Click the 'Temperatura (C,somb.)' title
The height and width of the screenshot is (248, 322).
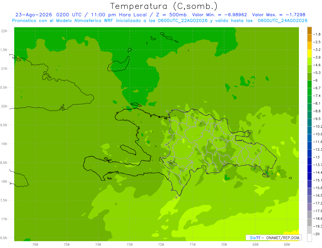164,6
